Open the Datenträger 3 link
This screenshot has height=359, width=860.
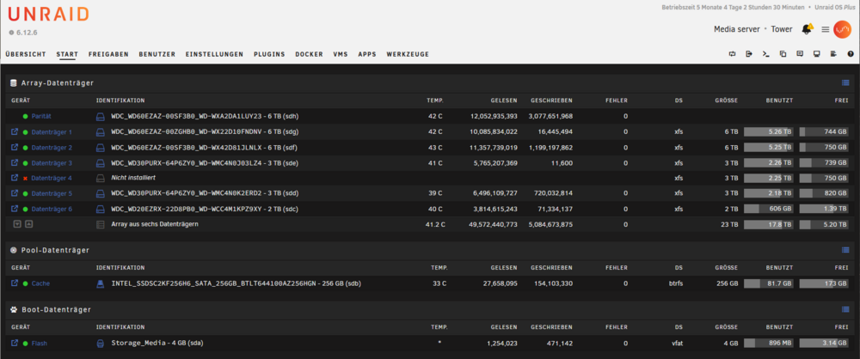coord(52,163)
